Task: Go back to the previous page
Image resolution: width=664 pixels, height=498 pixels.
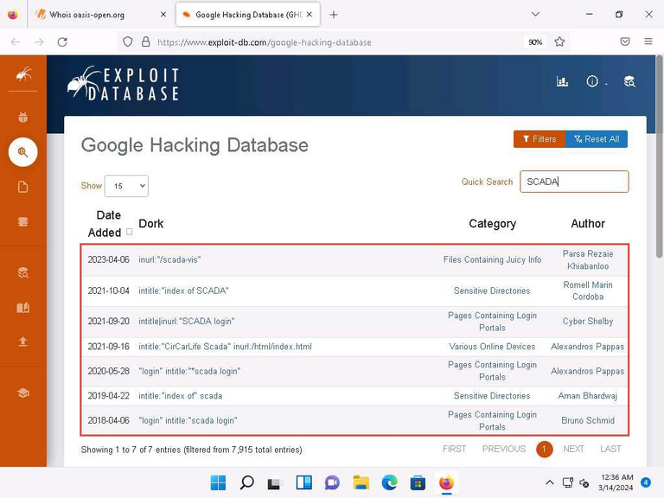Action: point(16,41)
